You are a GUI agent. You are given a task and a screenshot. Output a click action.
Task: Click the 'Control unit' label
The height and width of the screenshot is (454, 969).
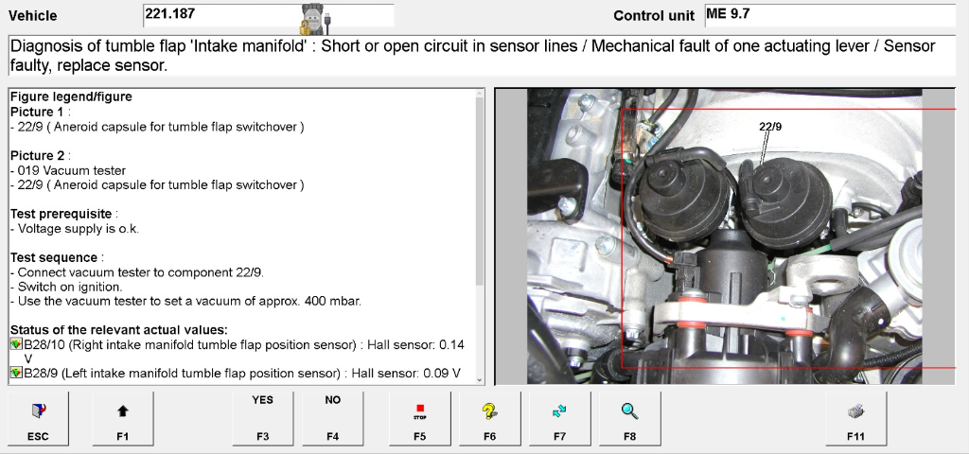pyautogui.click(x=654, y=16)
